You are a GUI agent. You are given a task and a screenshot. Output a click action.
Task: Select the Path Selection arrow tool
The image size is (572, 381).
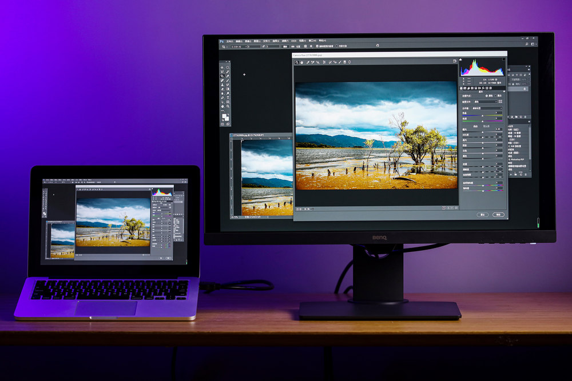pyautogui.click(x=222, y=102)
